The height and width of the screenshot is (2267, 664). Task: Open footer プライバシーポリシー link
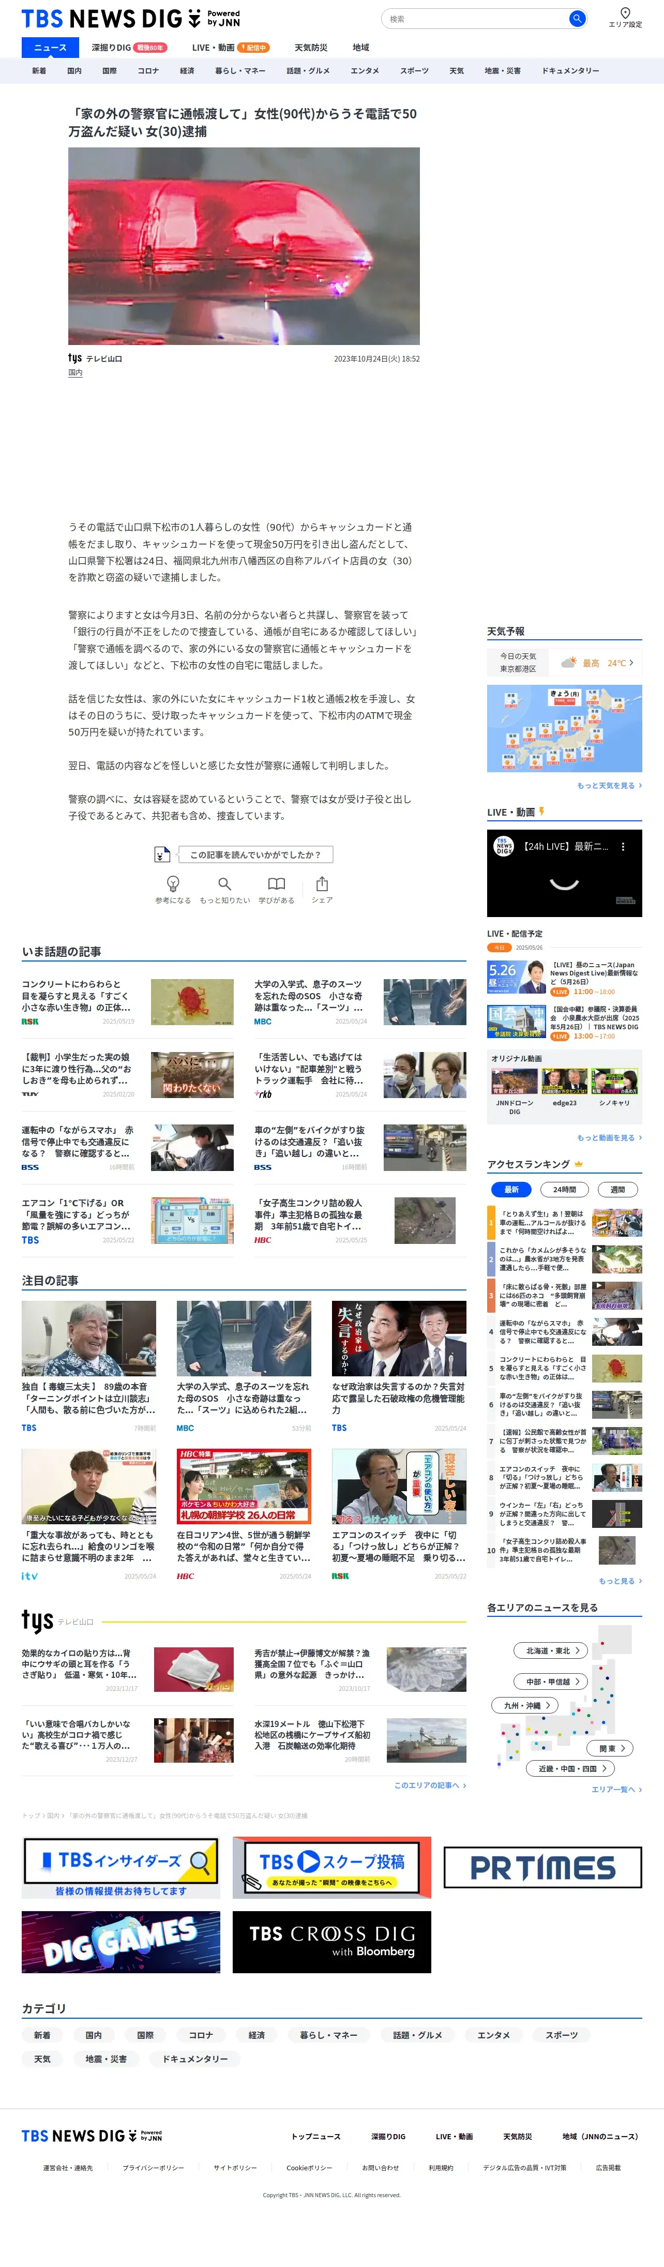[x=153, y=2168]
